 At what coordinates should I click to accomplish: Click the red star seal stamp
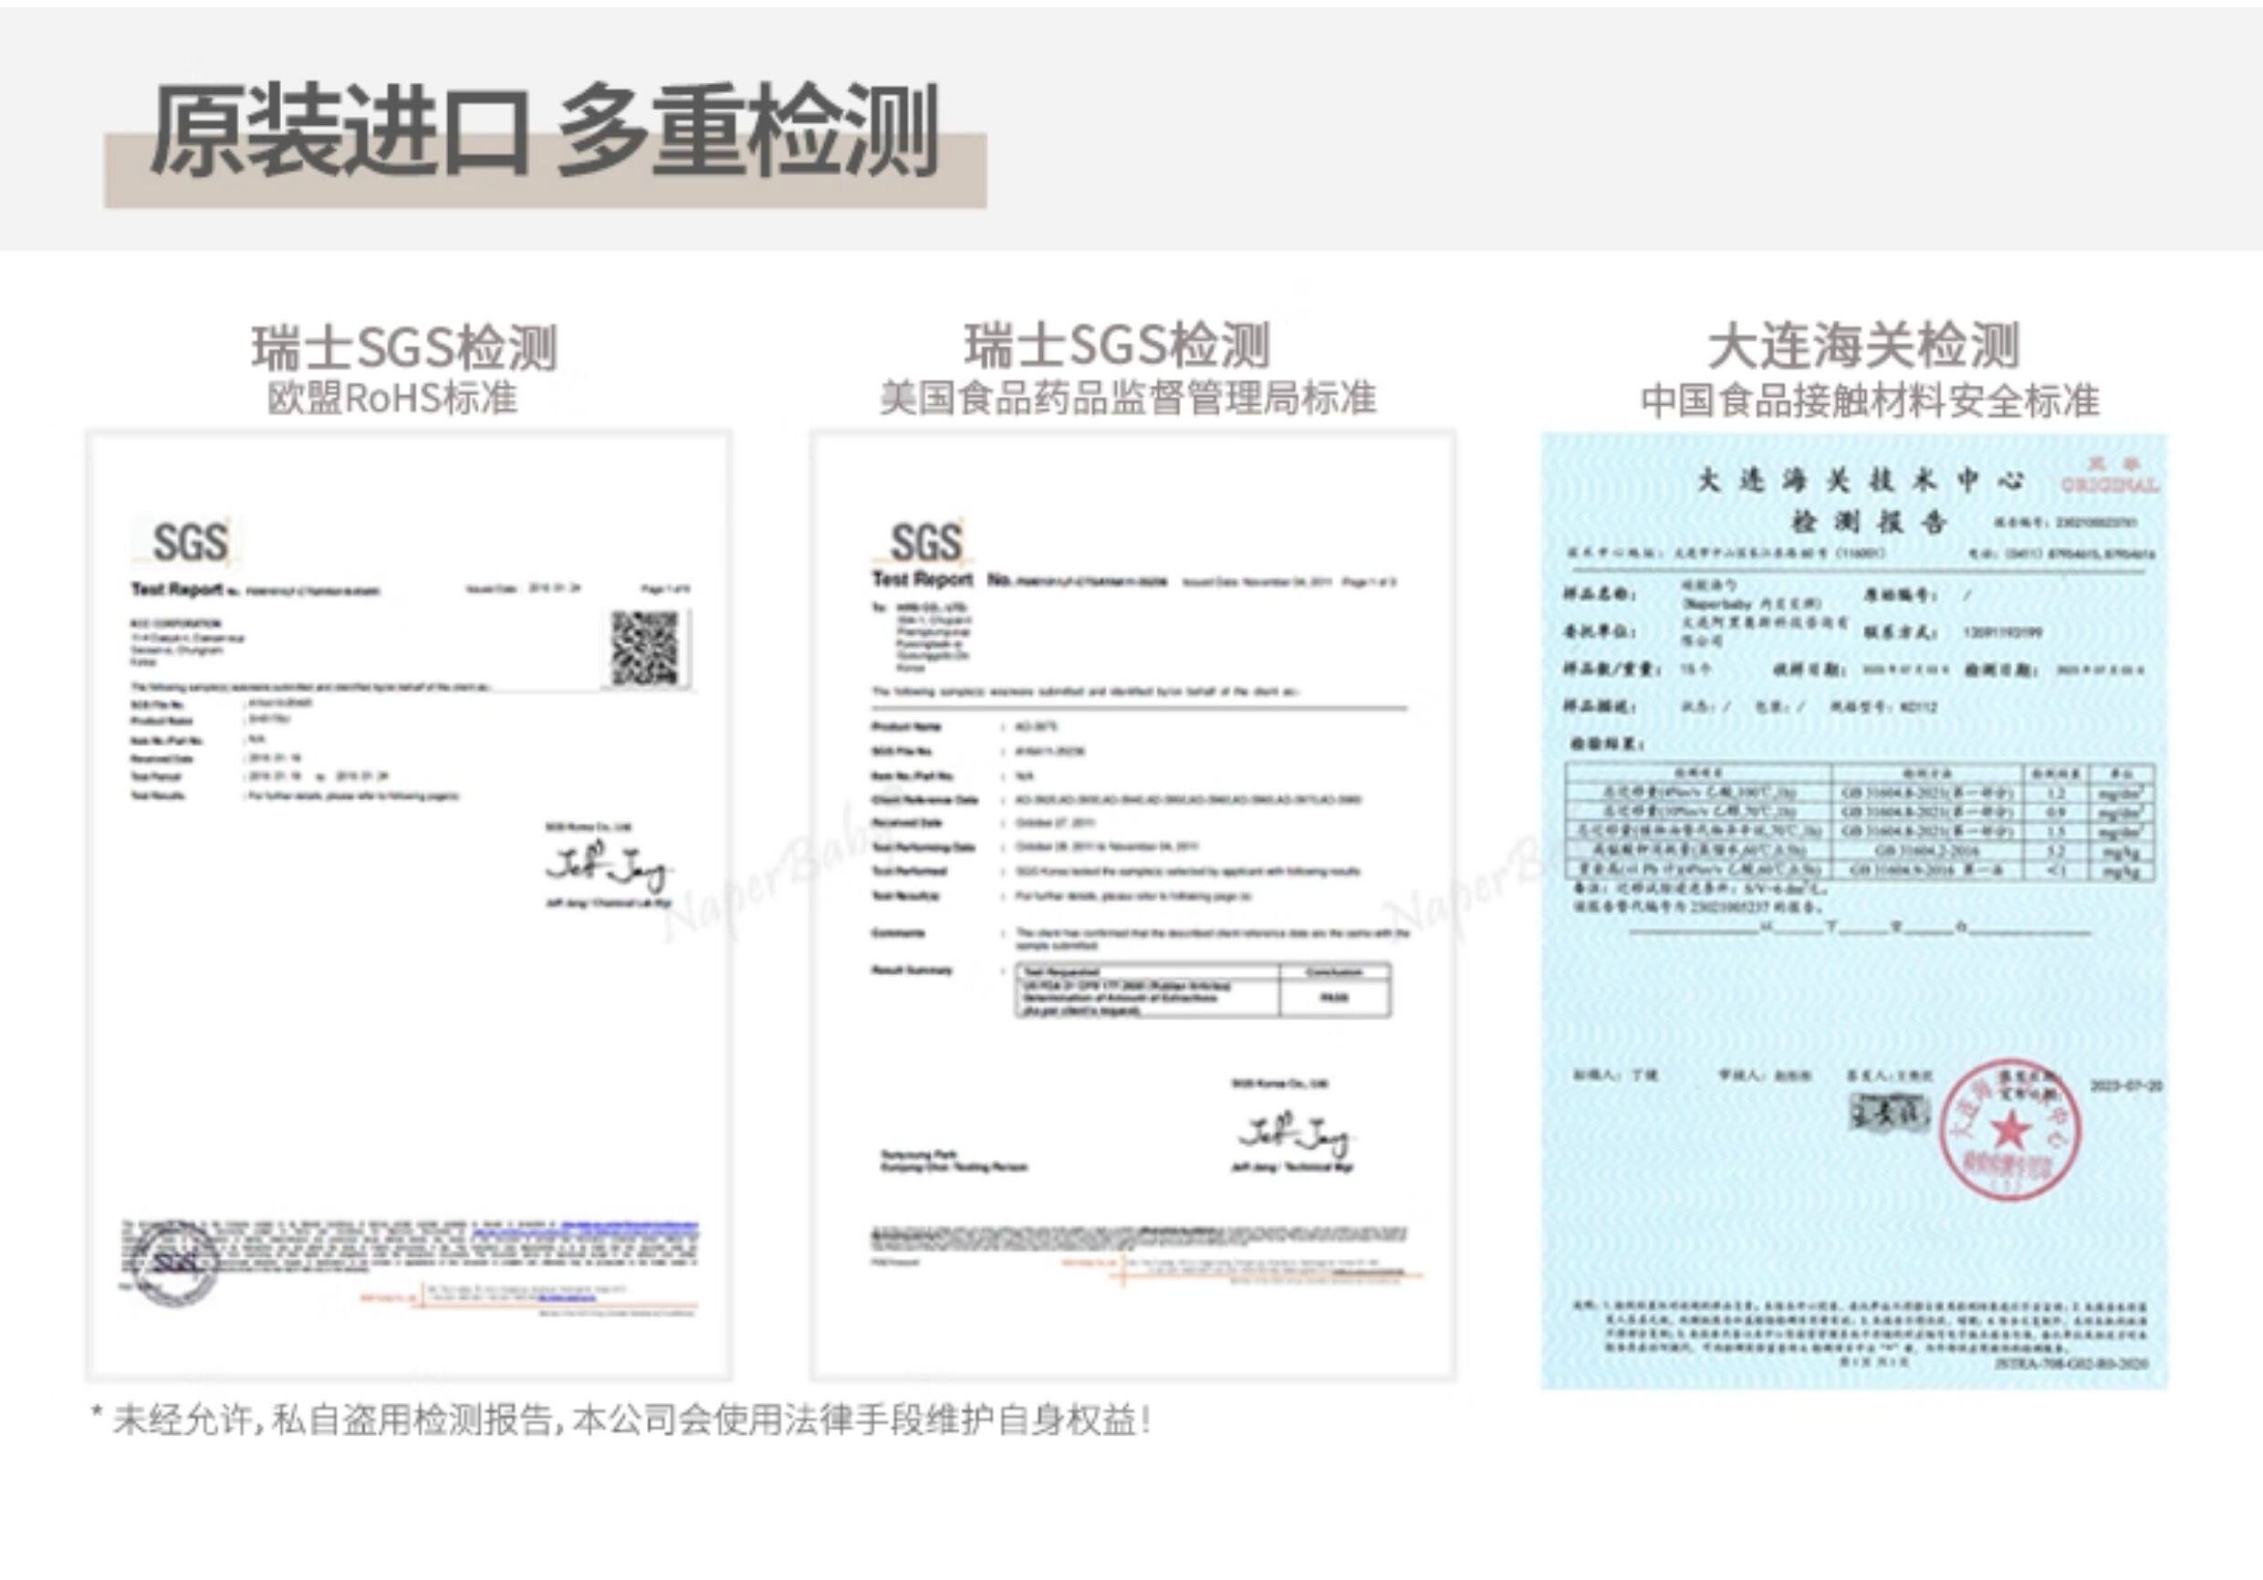[2013, 1131]
